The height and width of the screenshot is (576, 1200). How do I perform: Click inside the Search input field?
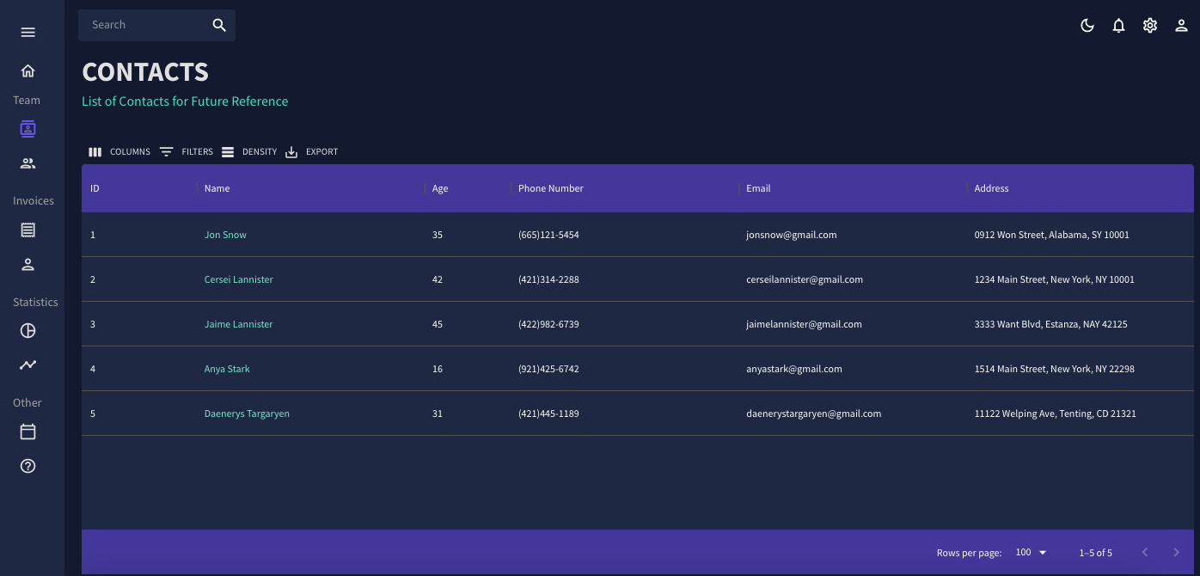coord(146,25)
